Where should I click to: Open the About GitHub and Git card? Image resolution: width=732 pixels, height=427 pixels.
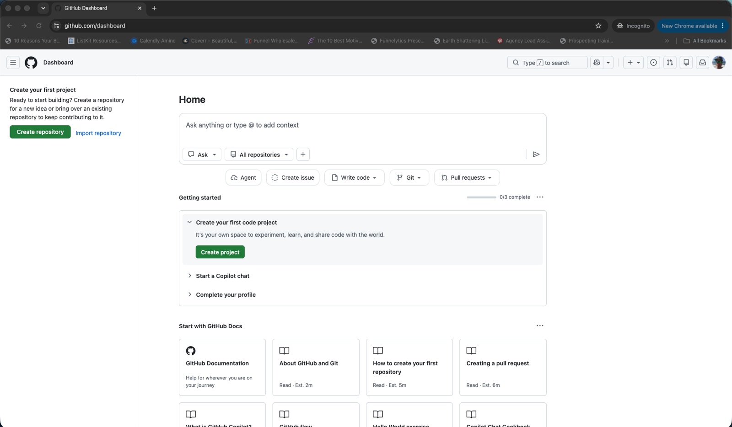click(x=316, y=367)
